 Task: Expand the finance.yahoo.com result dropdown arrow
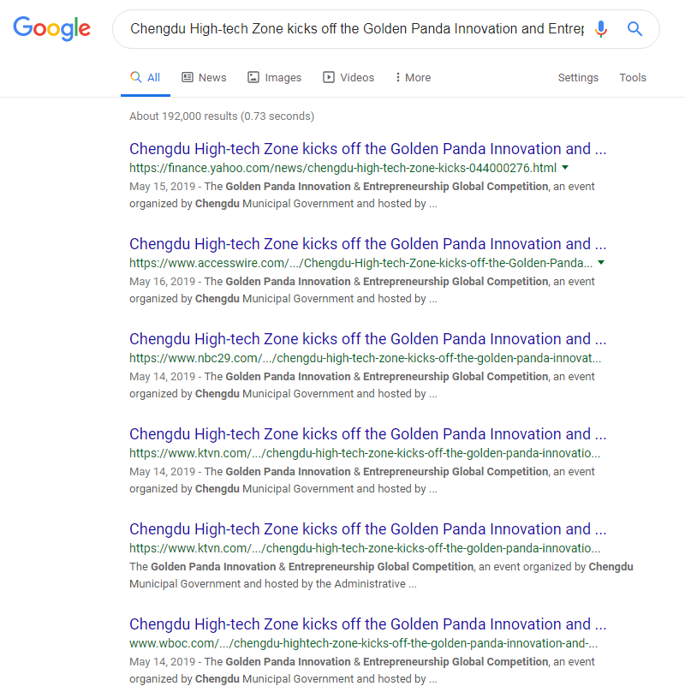click(565, 168)
